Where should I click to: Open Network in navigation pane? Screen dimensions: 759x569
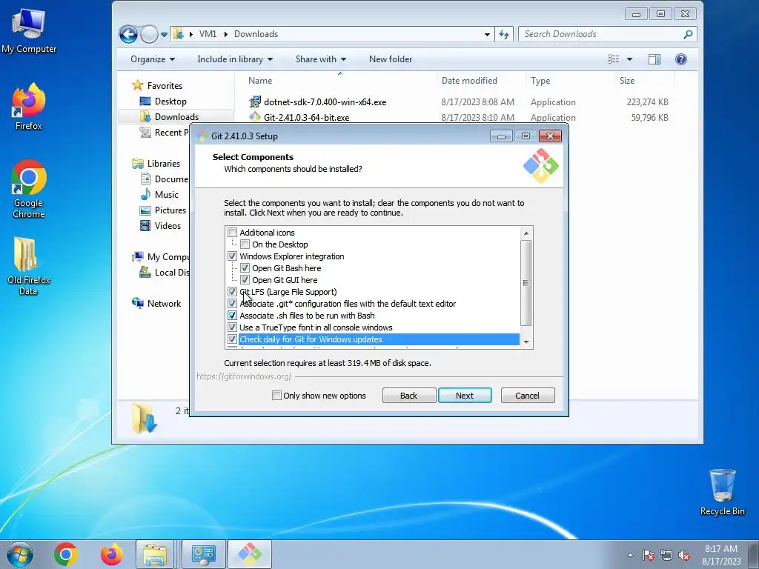point(164,303)
